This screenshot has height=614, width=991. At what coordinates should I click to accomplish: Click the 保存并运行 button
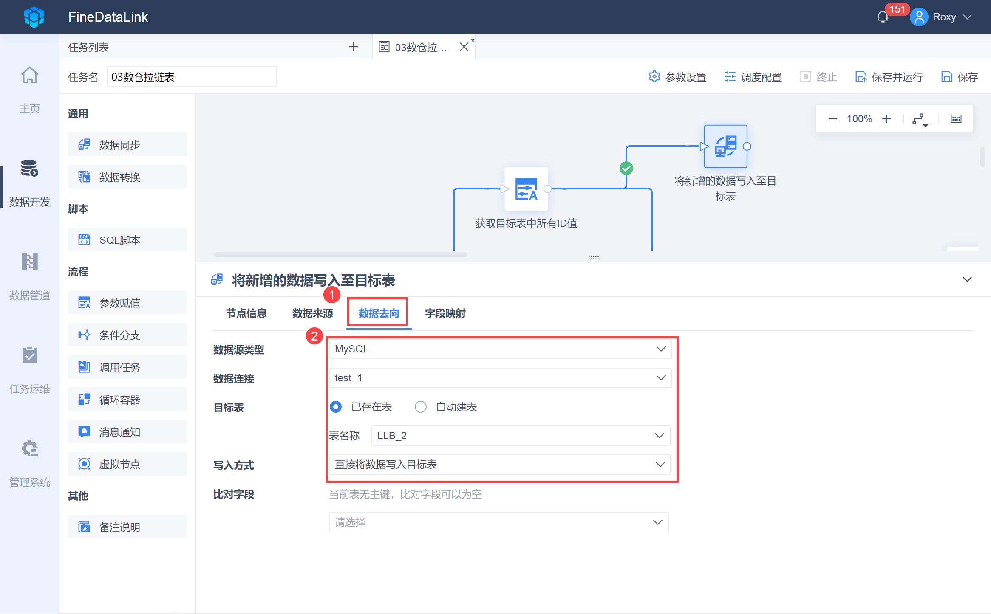(889, 77)
